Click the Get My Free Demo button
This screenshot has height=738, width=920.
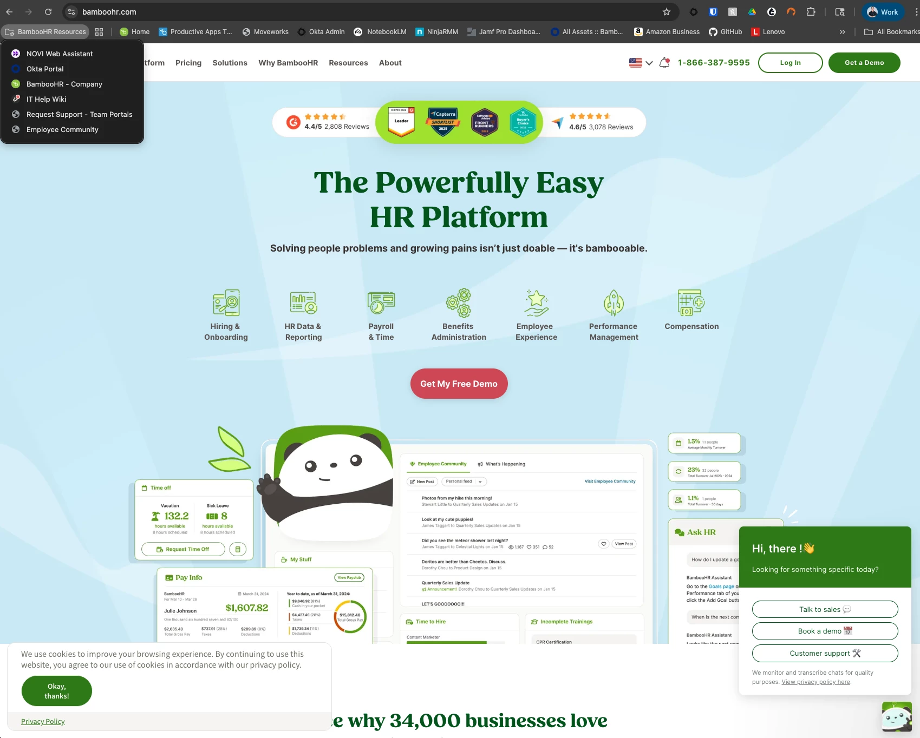(x=459, y=384)
